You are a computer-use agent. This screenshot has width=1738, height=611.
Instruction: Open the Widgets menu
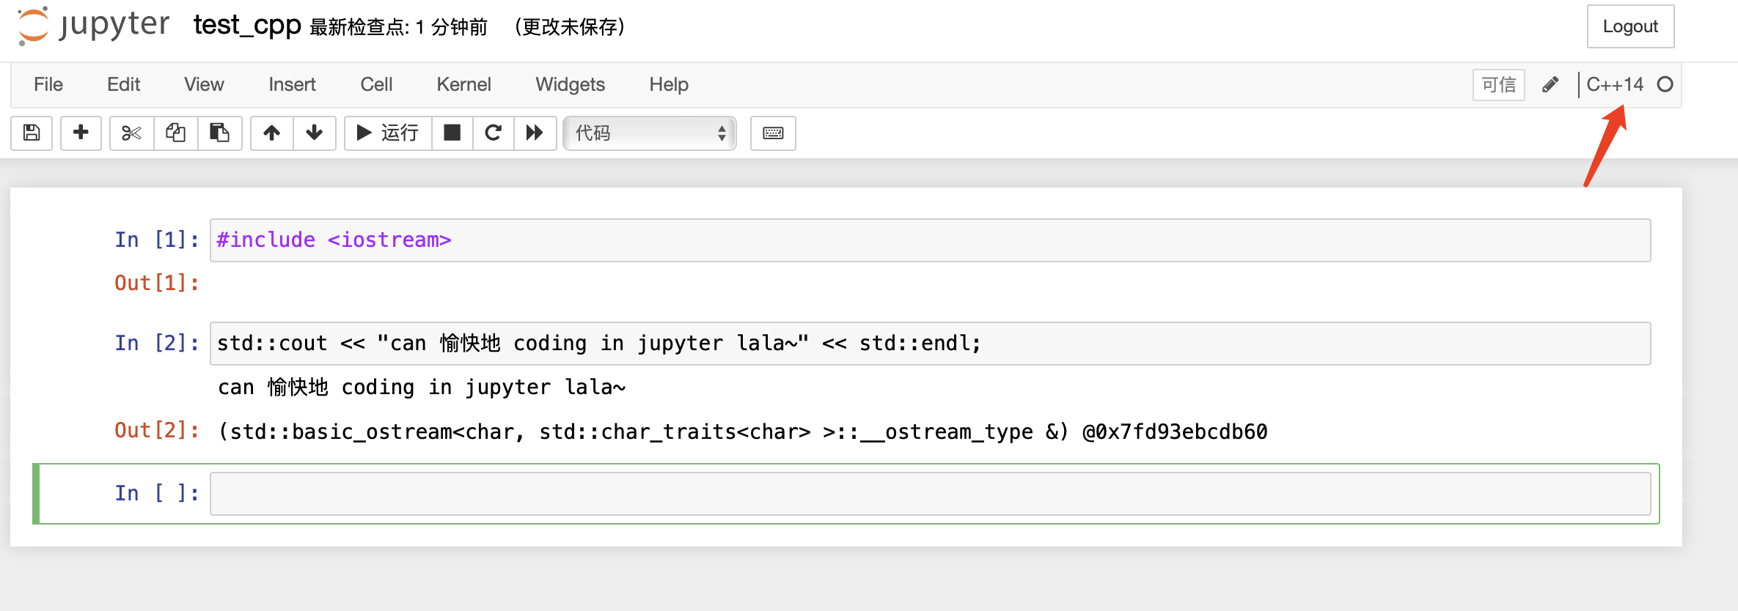pyautogui.click(x=570, y=84)
